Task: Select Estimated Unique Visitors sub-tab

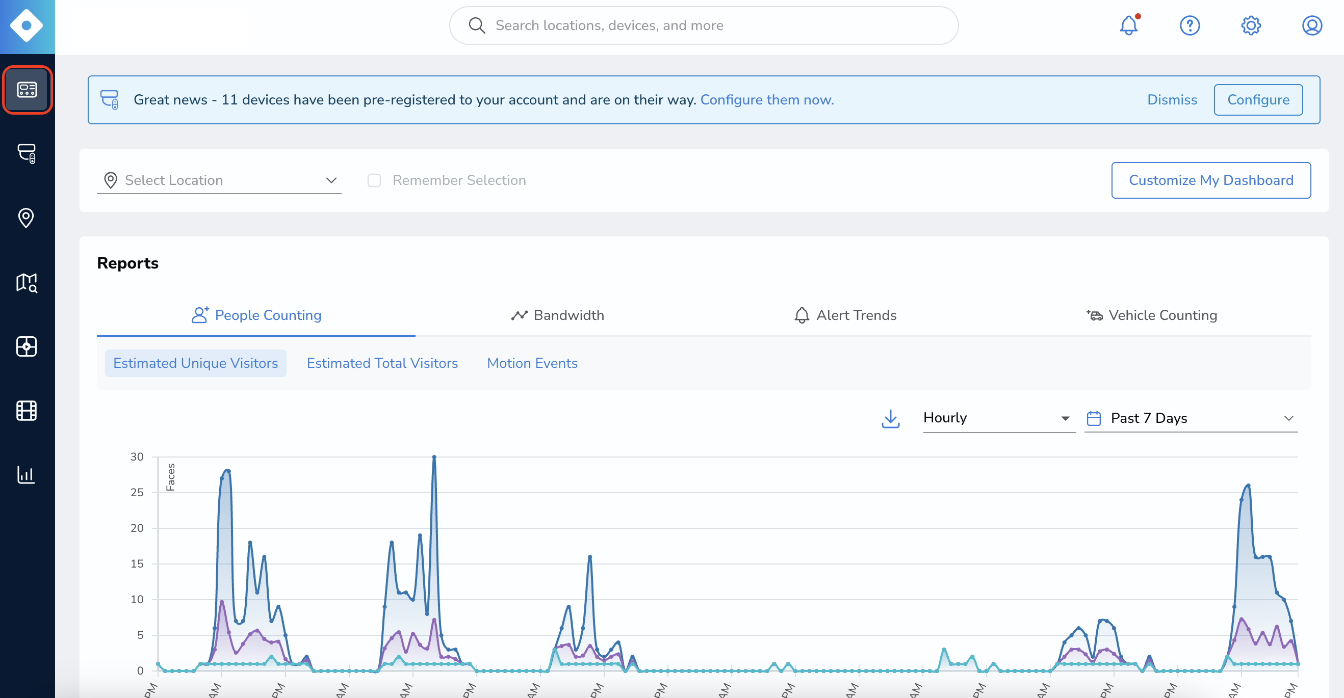Action: pyautogui.click(x=196, y=363)
